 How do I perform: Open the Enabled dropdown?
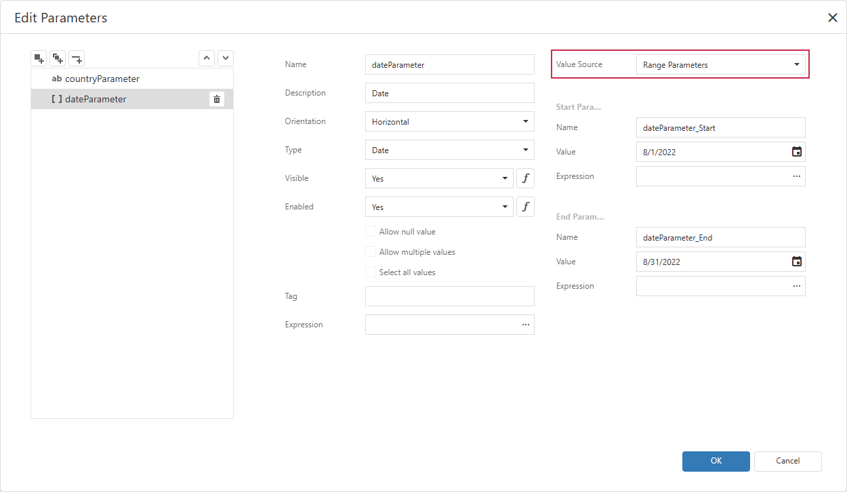tap(439, 207)
